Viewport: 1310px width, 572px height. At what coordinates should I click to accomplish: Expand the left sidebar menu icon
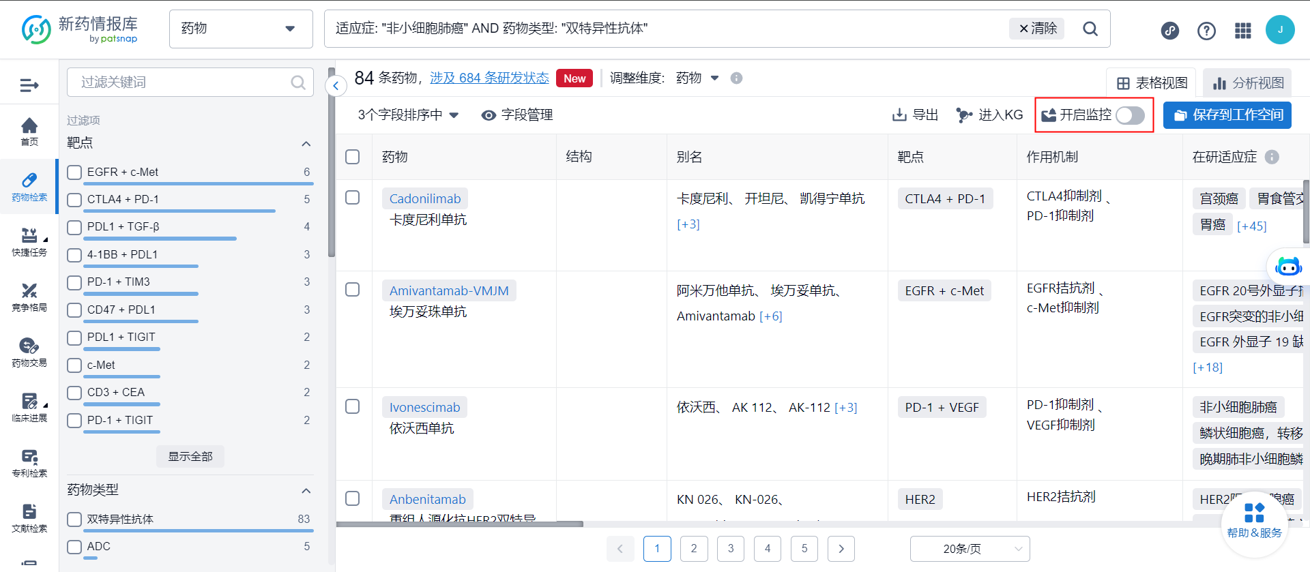coord(29,85)
